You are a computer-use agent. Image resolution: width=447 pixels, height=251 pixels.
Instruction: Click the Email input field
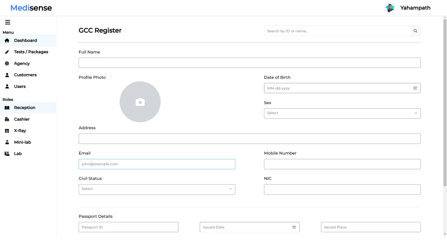tap(157, 164)
